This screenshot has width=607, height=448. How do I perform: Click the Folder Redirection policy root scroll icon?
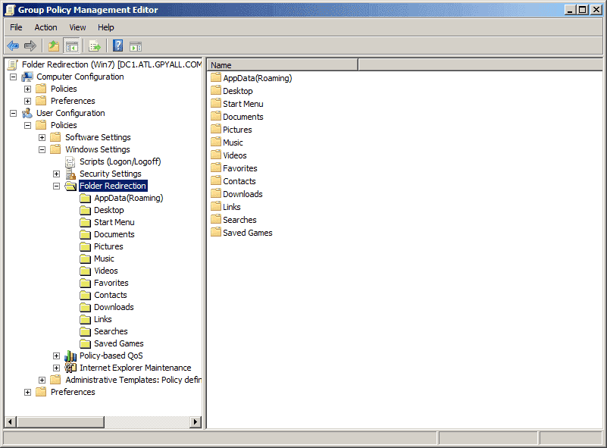click(x=13, y=64)
